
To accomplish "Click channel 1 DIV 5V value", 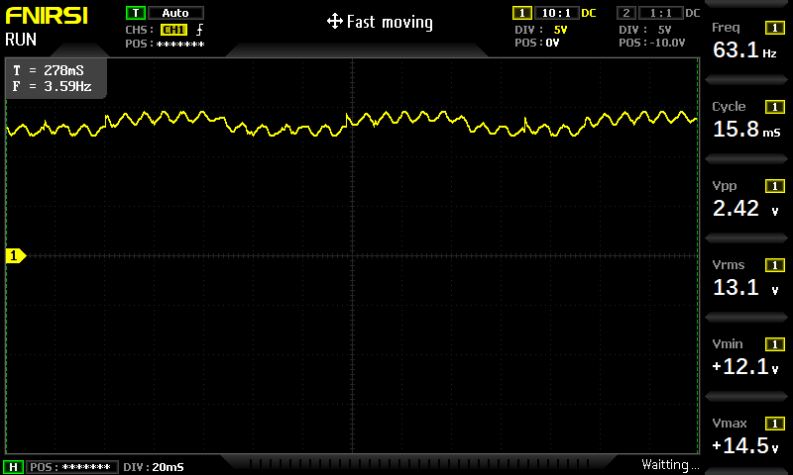I will [x=560, y=30].
